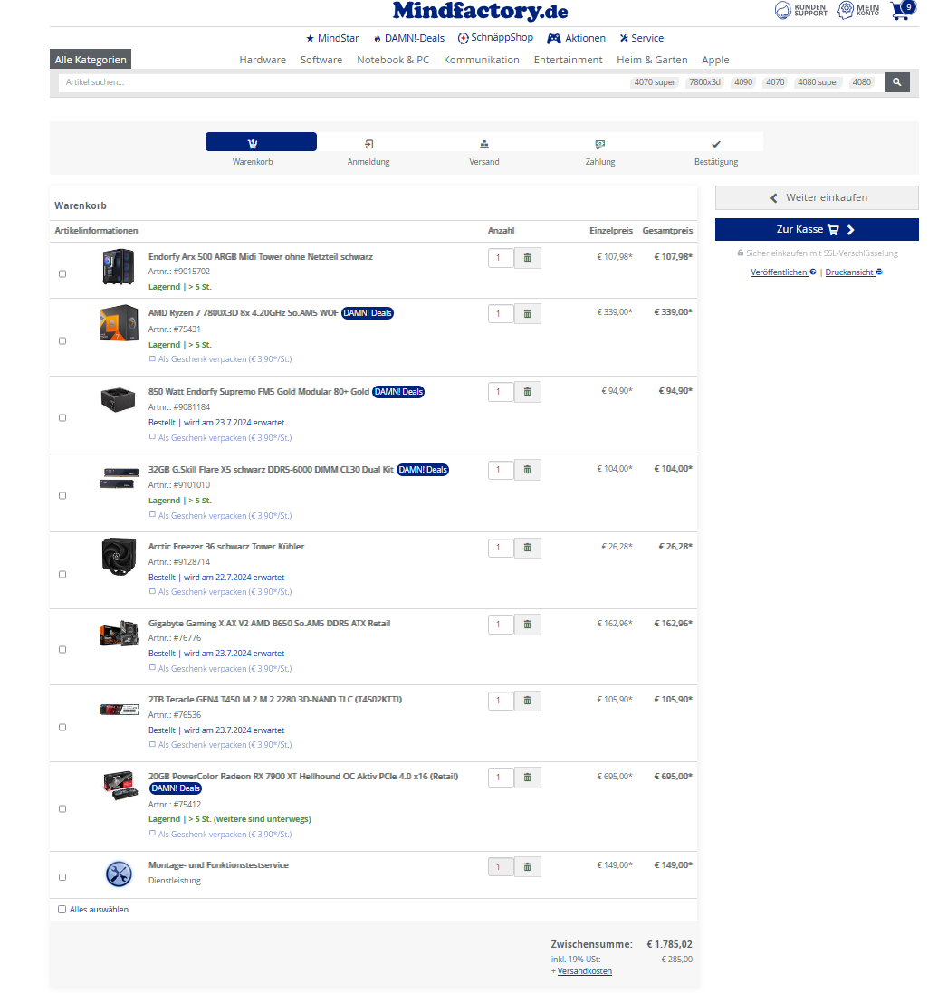This screenshot has width=938, height=993.
Task: Delete the Endorfy Arx 500 case via trash icon
Action: tap(527, 258)
